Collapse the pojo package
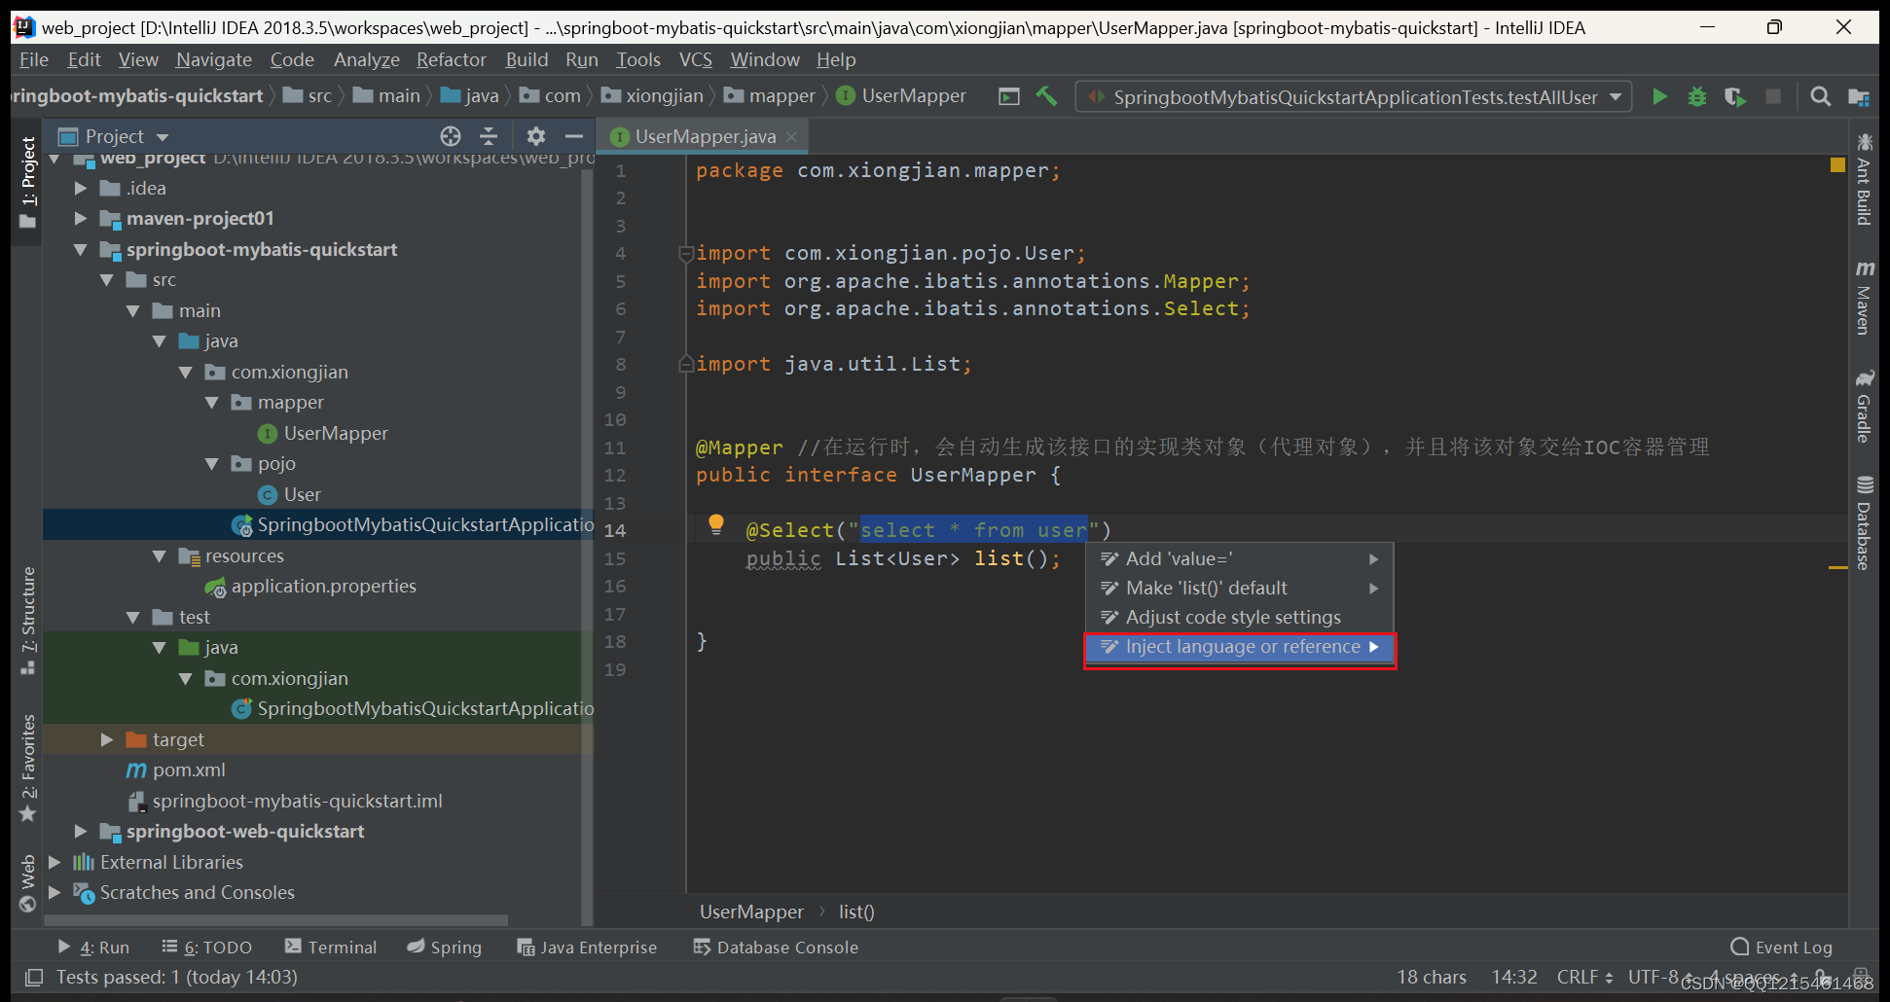The width and height of the screenshot is (1890, 1002). click(212, 464)
